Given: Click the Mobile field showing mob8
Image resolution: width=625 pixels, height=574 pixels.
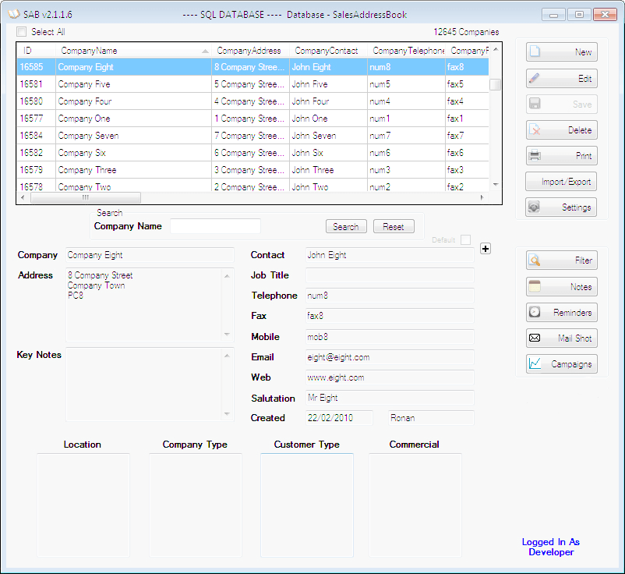Looking at the screenshot, I should [390, 337].
